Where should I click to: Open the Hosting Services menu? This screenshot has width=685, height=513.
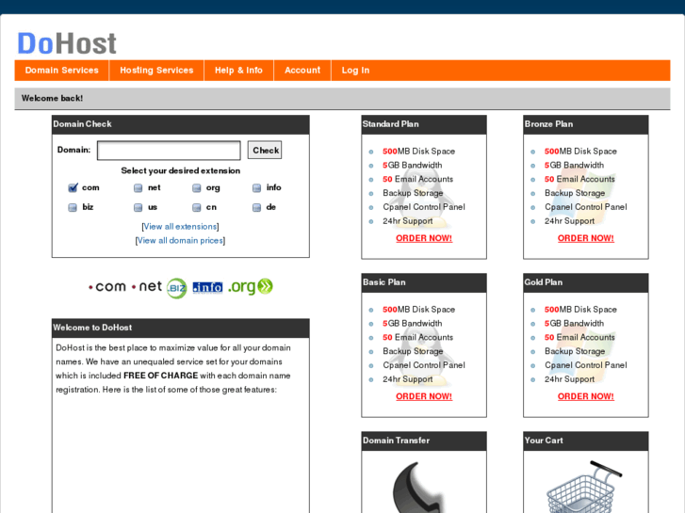tap(156, 71)
